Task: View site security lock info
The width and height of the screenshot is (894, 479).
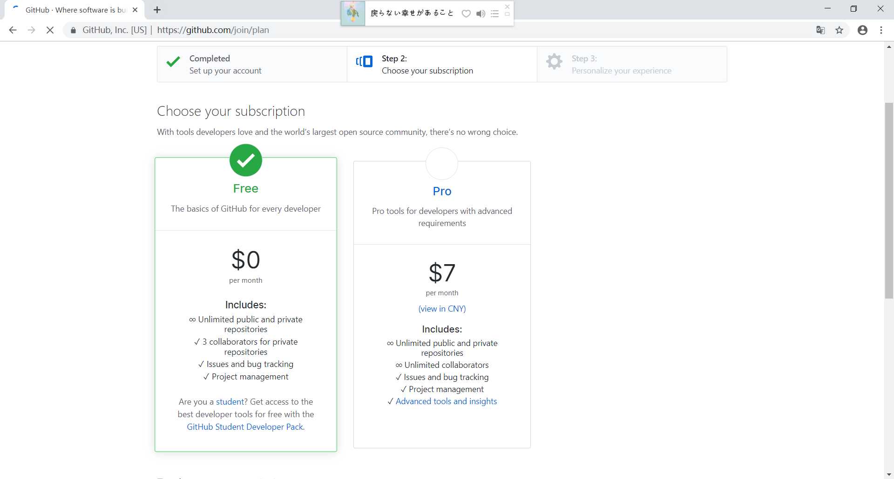Action: coord(73,30)
